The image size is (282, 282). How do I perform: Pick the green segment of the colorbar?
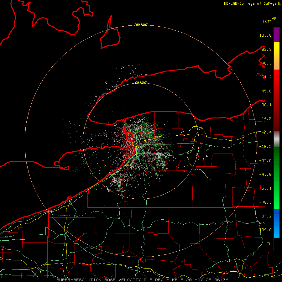[x=277, y=178]
